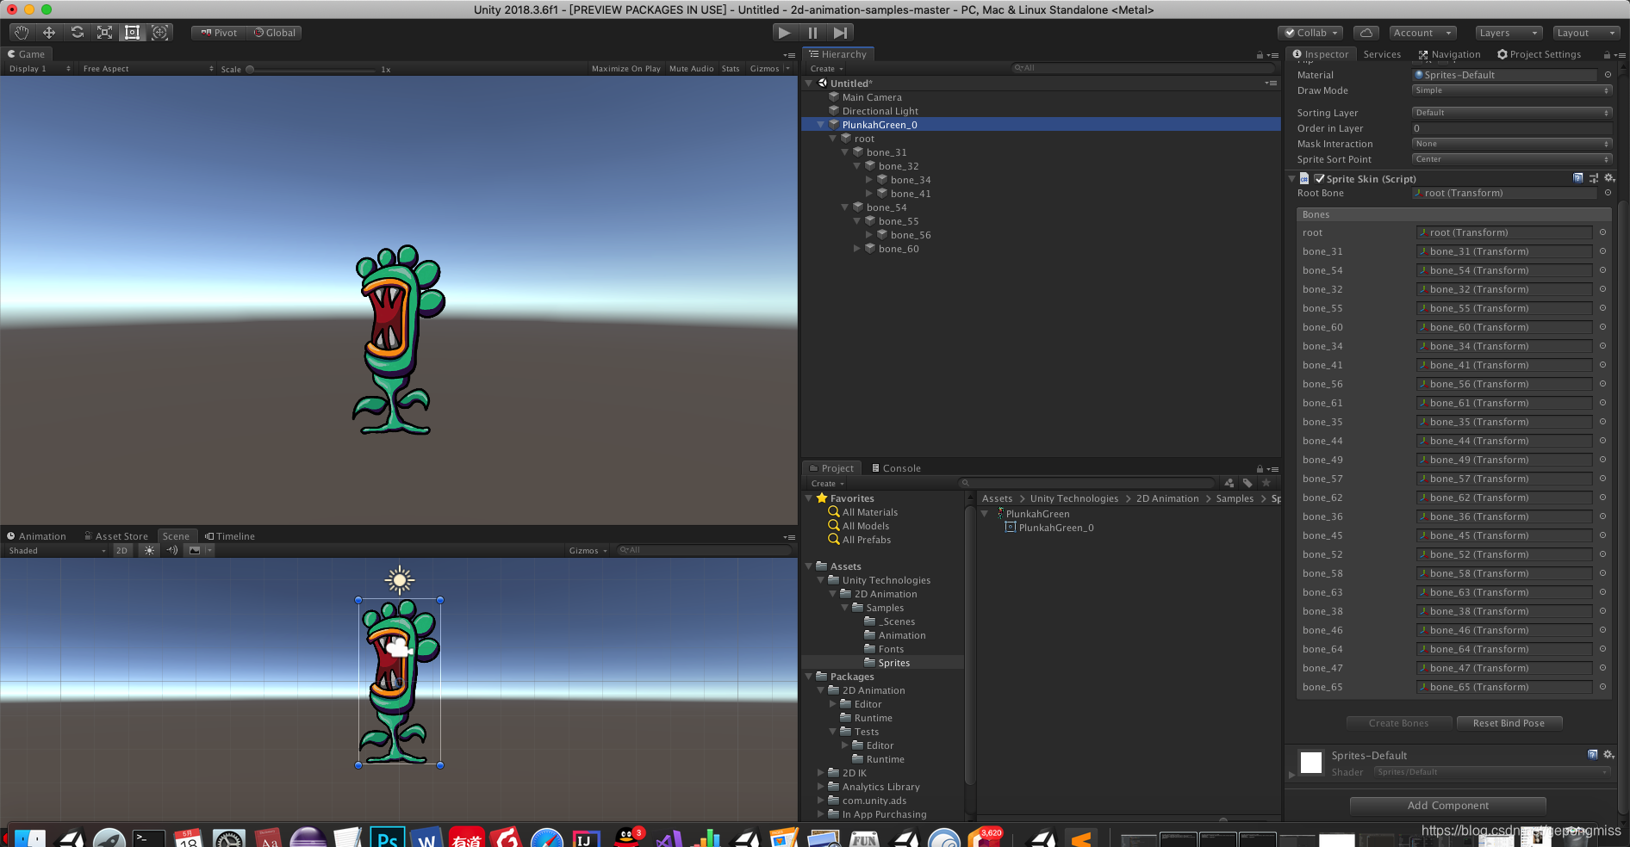1630x847 pixels.
Task: Uncheck Sprite Skin script enabled checkbox
Action: click(1320, 178)
